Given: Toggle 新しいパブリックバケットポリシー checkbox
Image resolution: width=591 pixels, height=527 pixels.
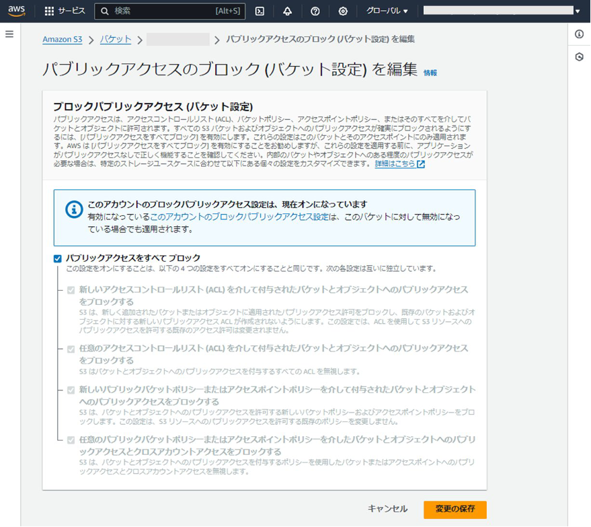Looking at the screenshot, I should (x=71, y=390).
